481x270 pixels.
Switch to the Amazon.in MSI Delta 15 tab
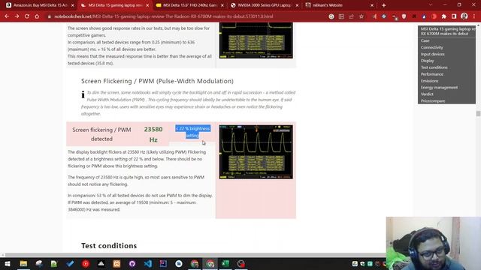[40, 5]
